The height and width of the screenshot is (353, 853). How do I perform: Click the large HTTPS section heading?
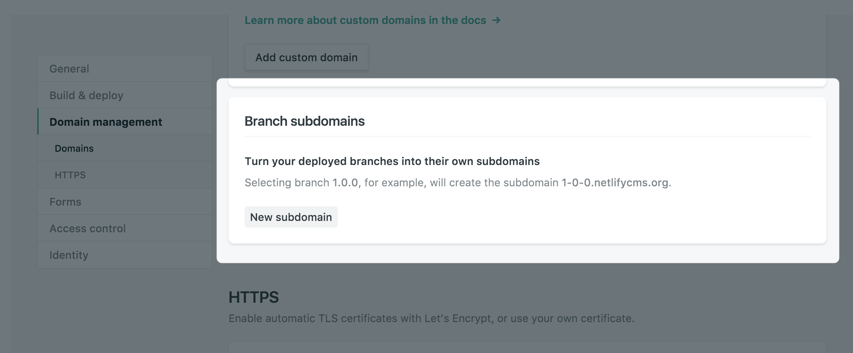pyautogui.click(x=254, y=297)
